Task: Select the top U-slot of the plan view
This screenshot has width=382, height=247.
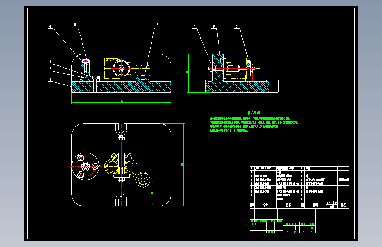Action: (x=121, y=129)
